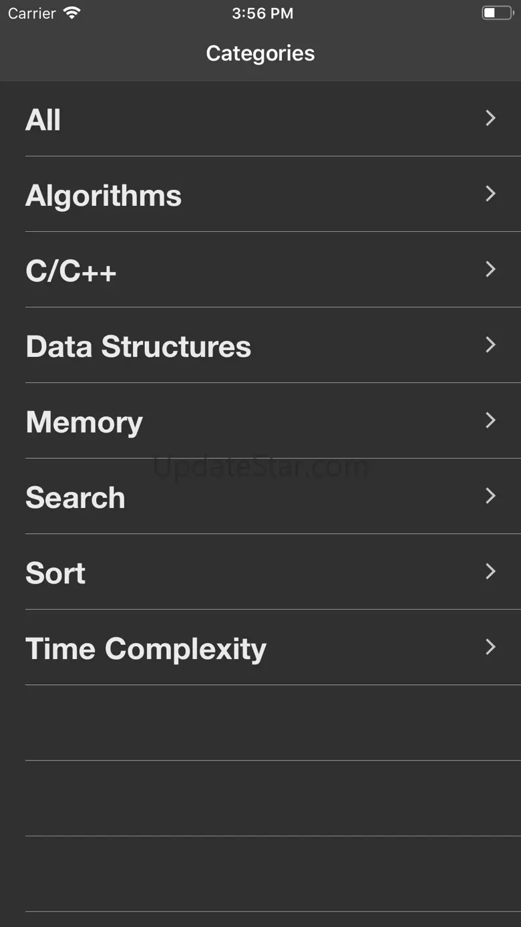Image resolution: width=521 pixels, height=927 pixels.
Task: Tap the chevron in the Search row
Action: click(490, 496)
